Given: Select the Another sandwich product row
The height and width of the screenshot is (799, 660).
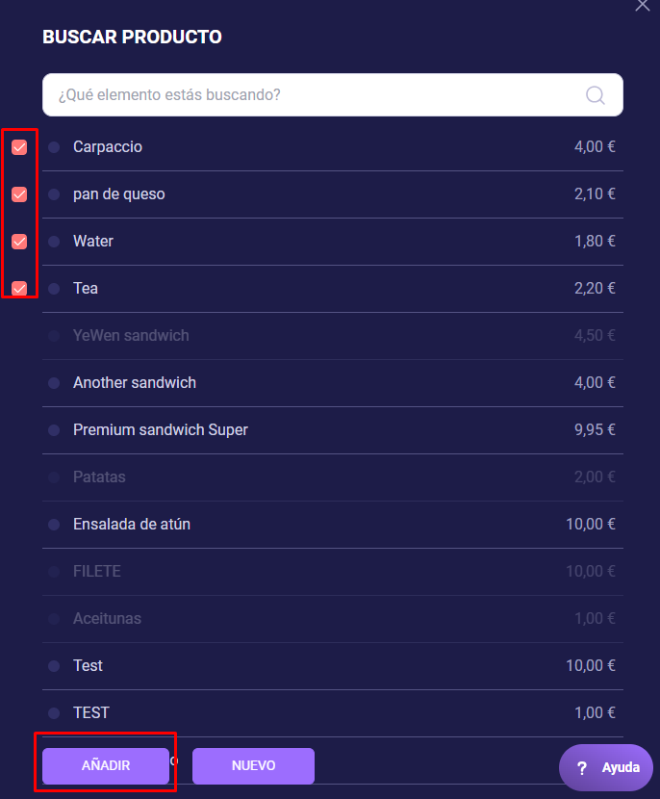Looking at the screenshot, I should (x=135, y=383).
